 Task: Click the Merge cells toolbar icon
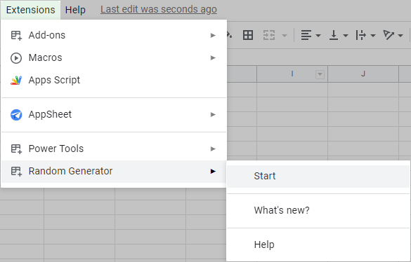point(269,35)
